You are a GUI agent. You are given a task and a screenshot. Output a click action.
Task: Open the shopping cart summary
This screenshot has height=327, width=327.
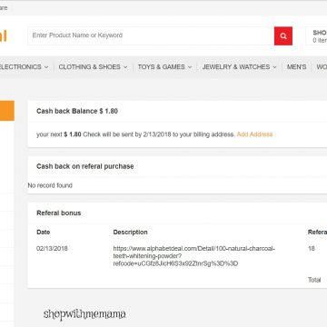coord(317,36)
